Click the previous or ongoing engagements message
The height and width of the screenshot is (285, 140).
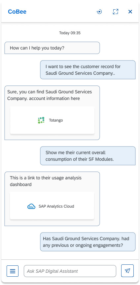pos(88,242)
